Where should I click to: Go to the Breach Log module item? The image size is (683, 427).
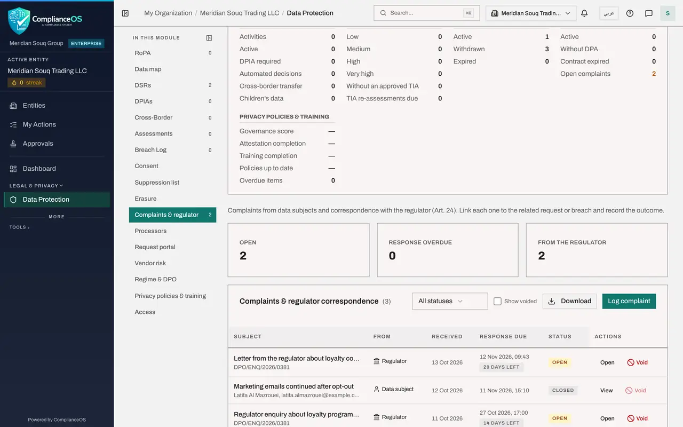click(172, 150)
